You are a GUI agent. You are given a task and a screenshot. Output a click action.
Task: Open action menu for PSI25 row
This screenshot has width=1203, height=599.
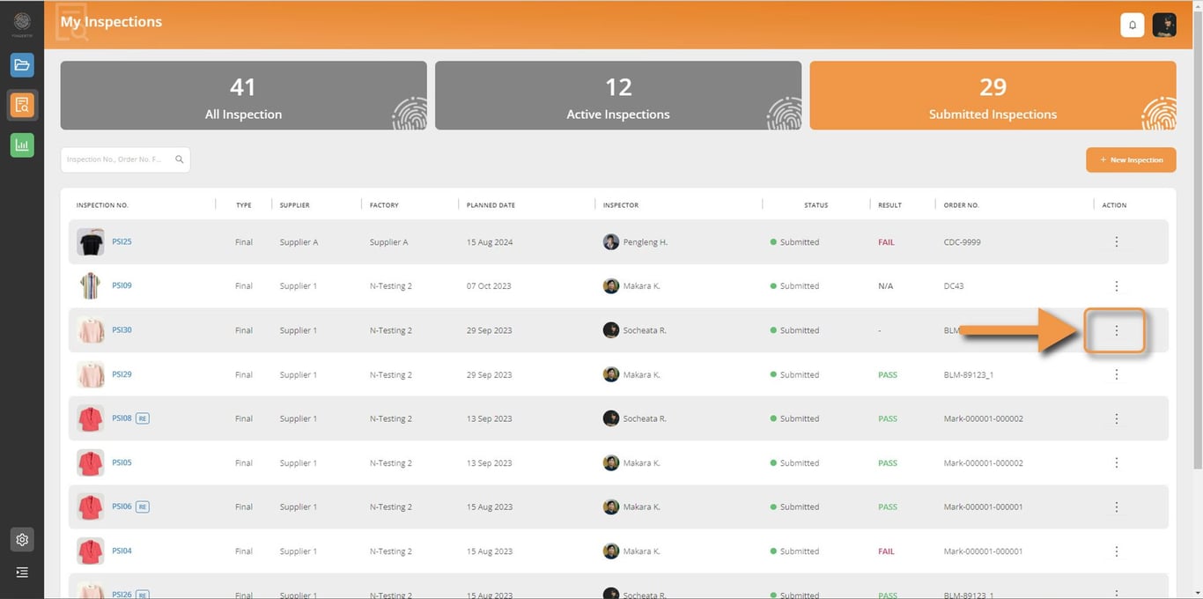(1117, 241)
